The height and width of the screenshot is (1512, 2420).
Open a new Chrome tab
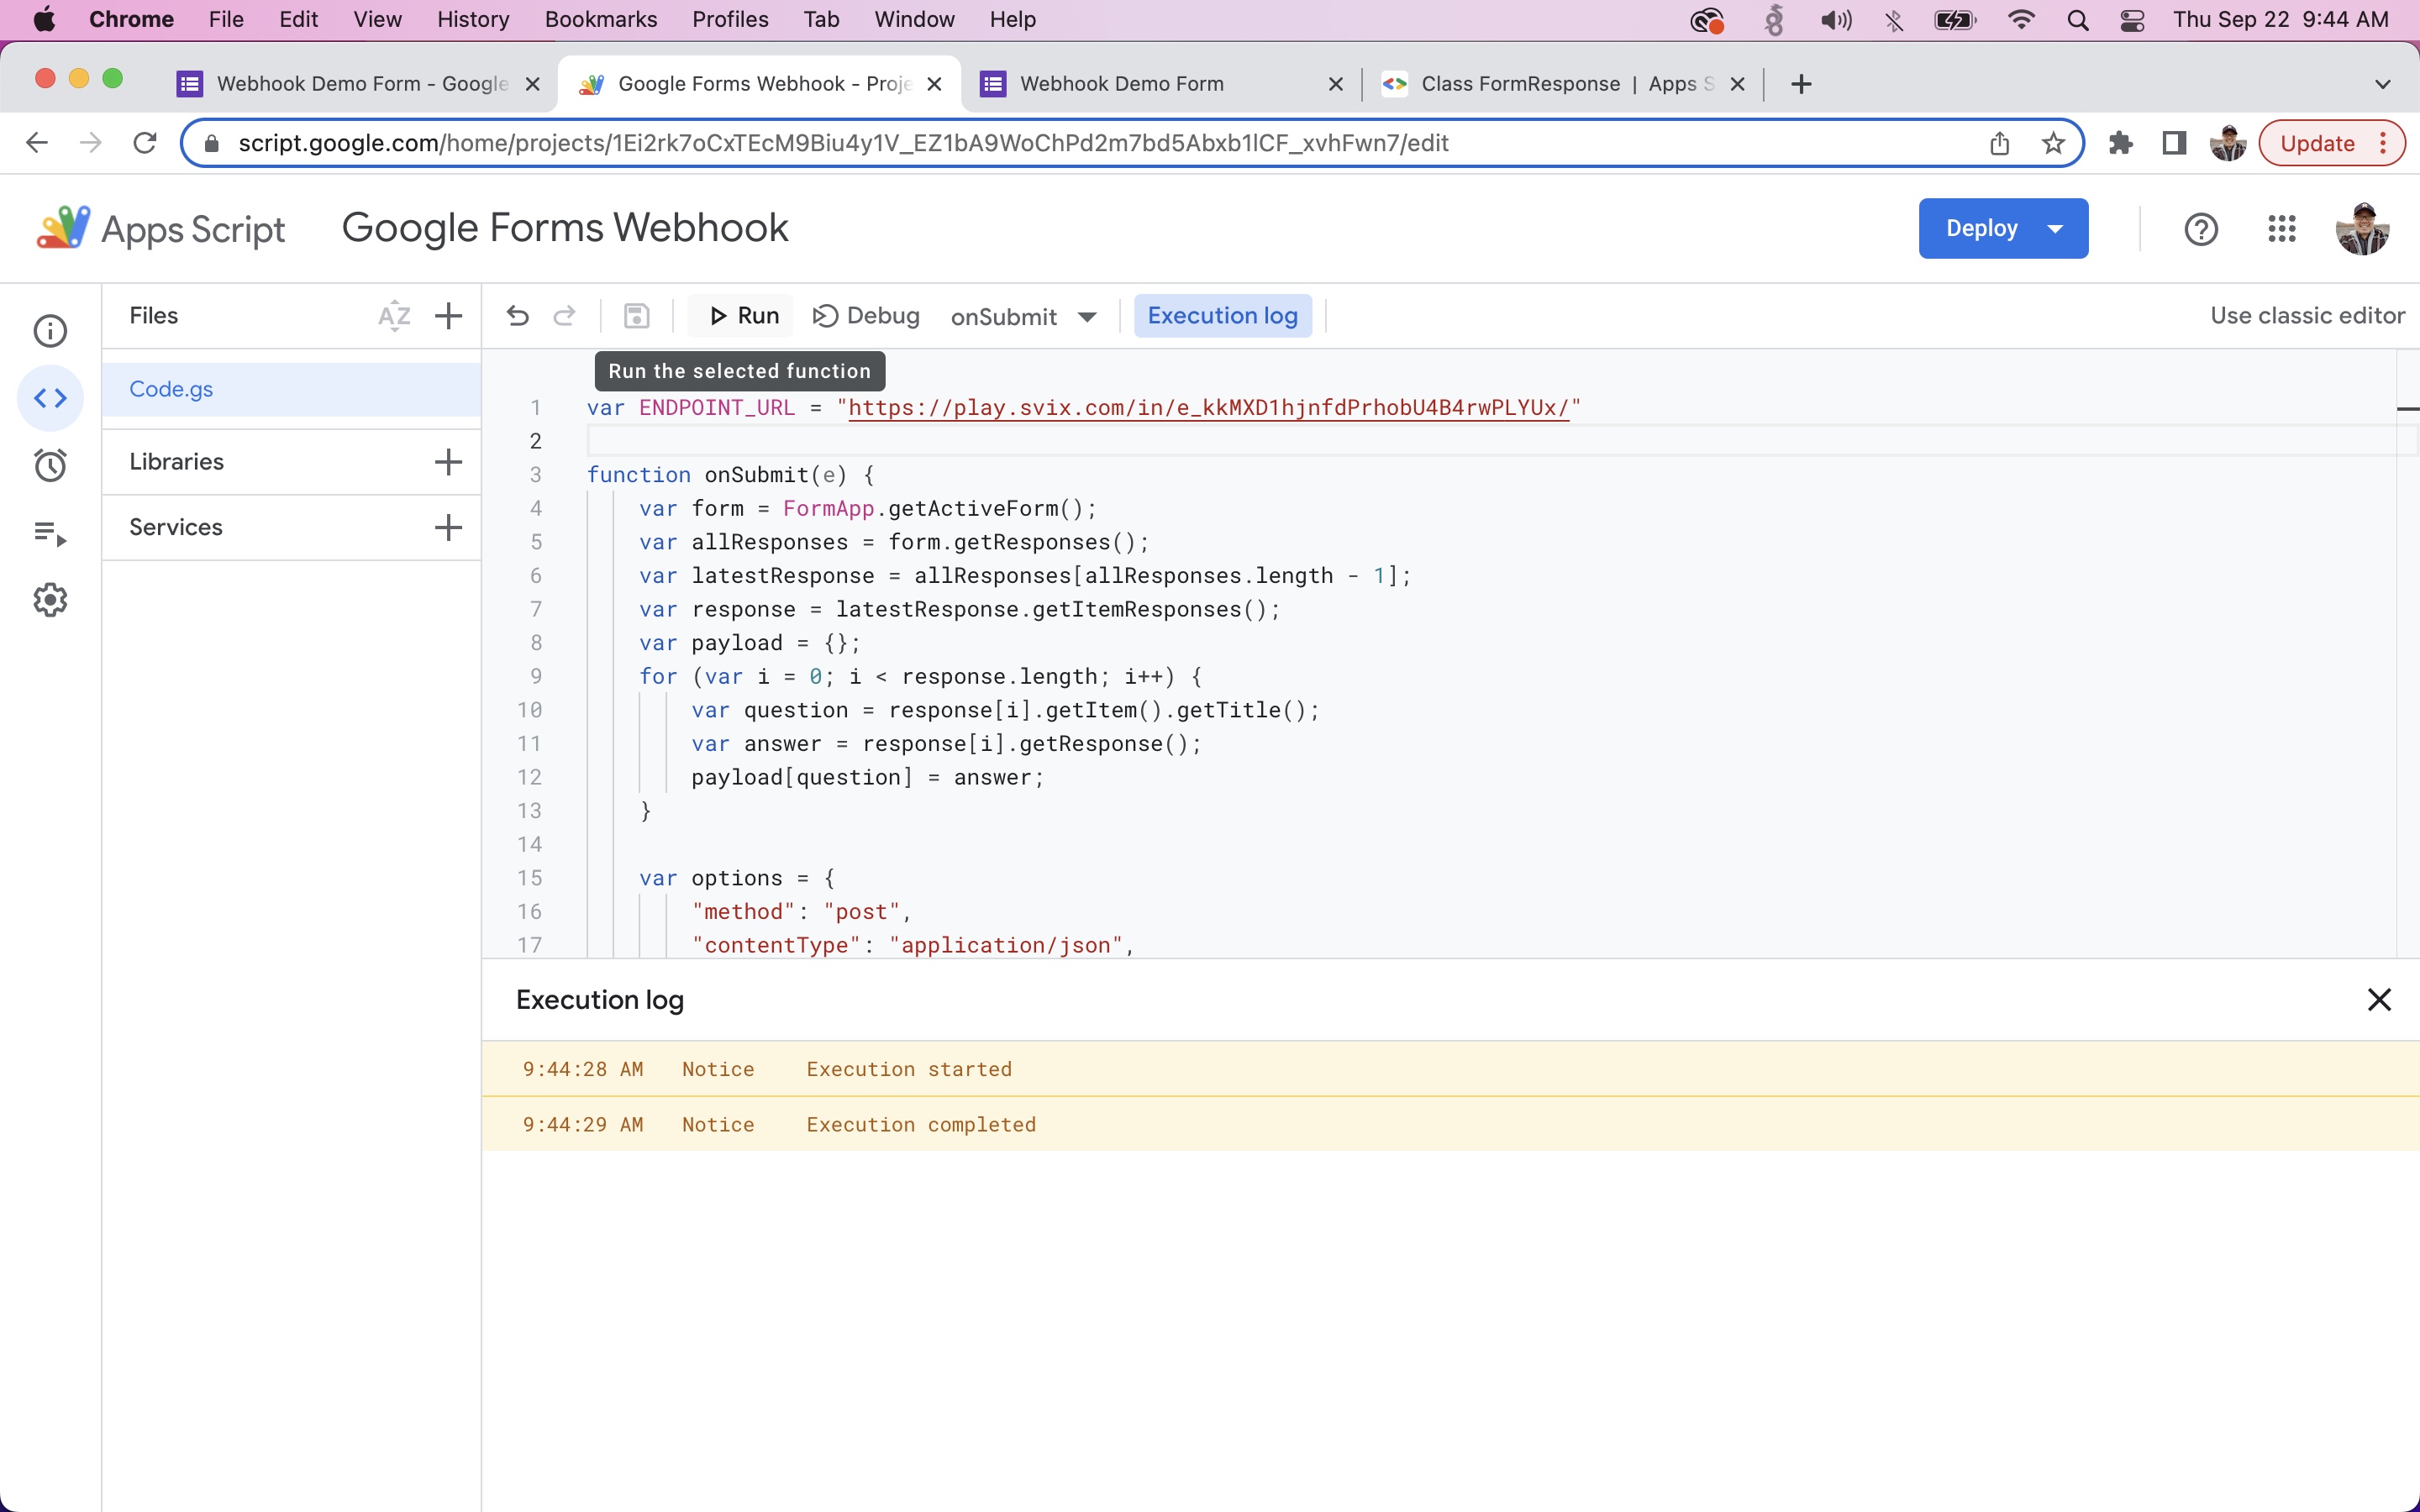(x=1801, y=84)
